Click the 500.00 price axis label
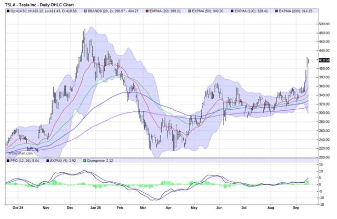 coord(324,24)
